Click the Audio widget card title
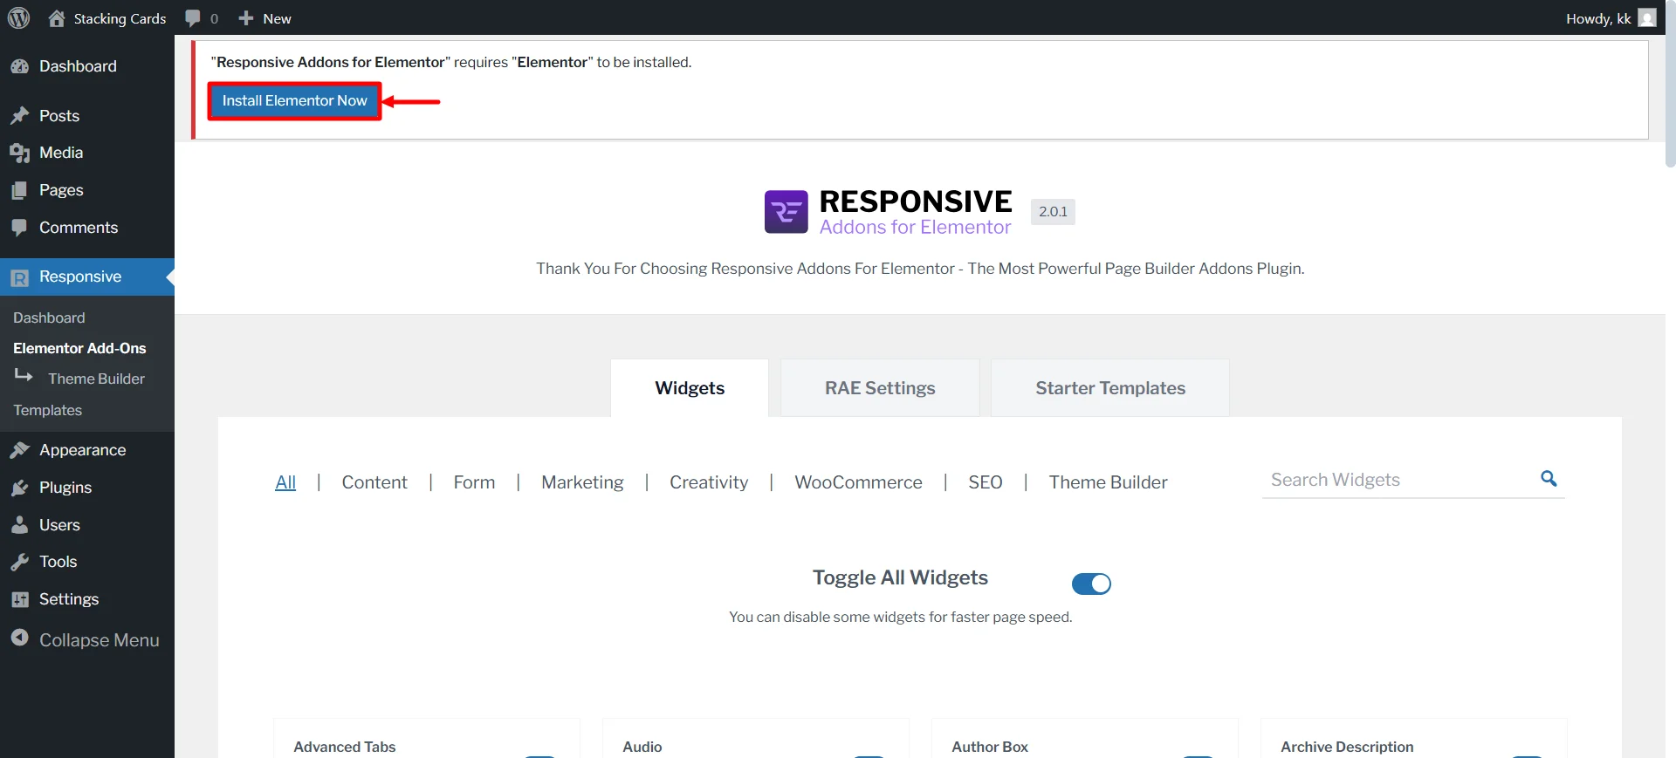Viewport: 1676px width, 758px height. (642, 747)
